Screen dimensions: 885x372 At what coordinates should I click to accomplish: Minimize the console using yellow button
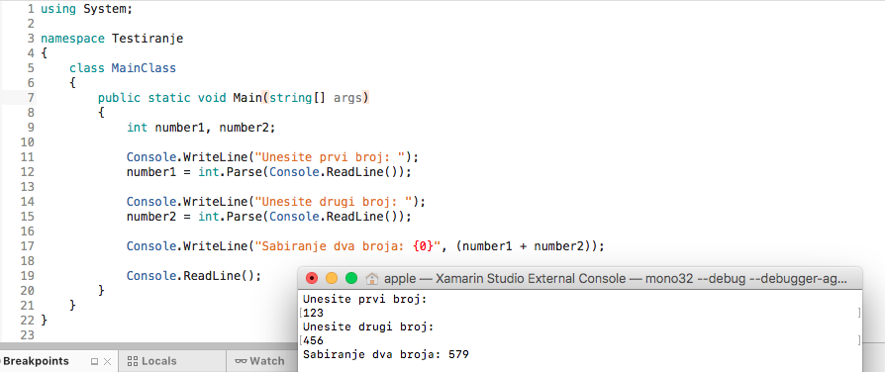pos(332,278)
